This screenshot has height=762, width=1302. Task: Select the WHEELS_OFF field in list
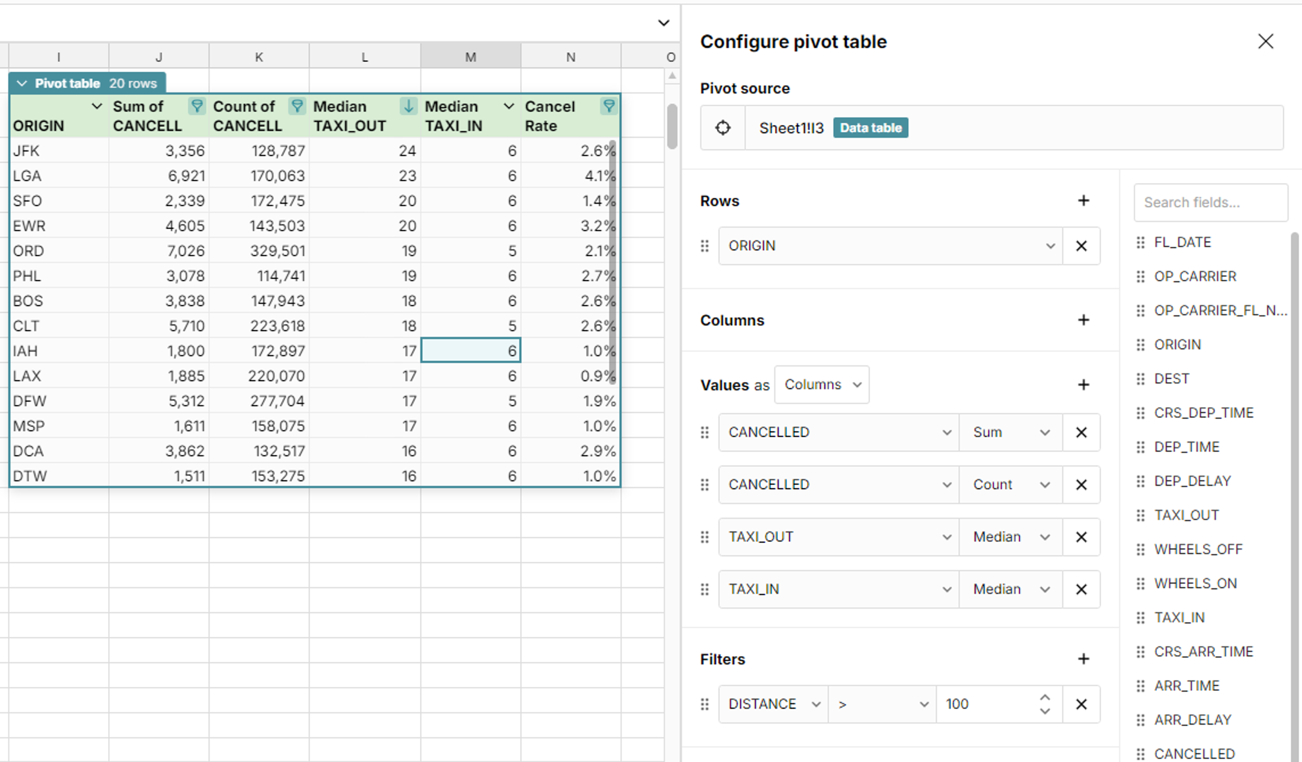tap(1198, 549)
